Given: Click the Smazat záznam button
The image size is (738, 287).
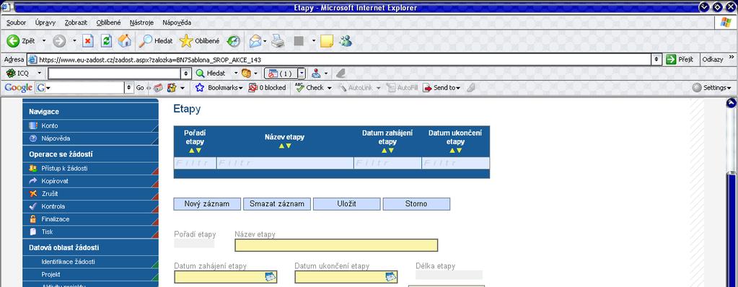Looking at the screenshot, I should point(277,204).
